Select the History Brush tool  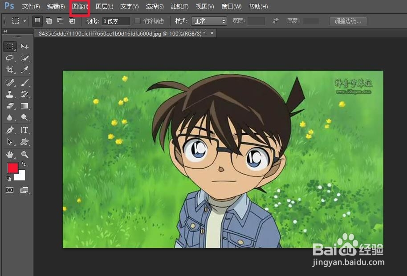pos(24,94)
